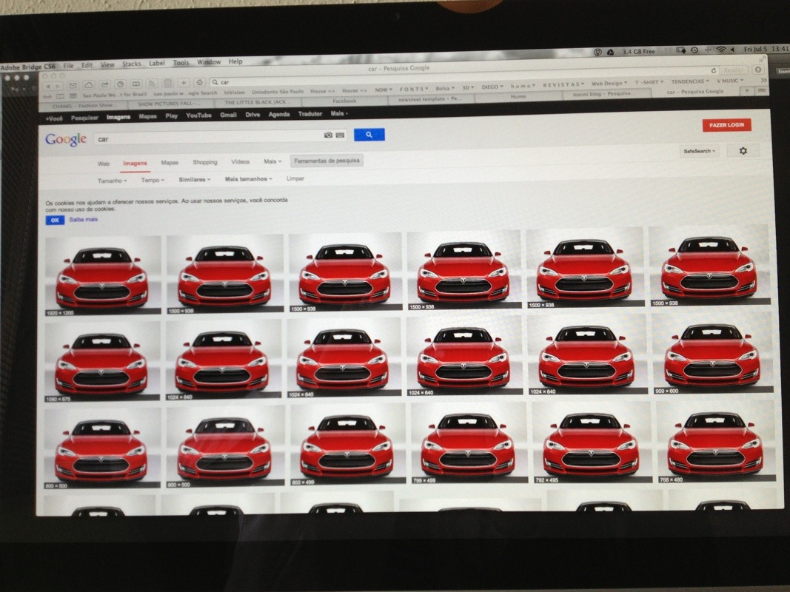This screenshot has height=592, width=790.
Task: Open the Time Machine menu bar icon
Action: tap(694, 50)
